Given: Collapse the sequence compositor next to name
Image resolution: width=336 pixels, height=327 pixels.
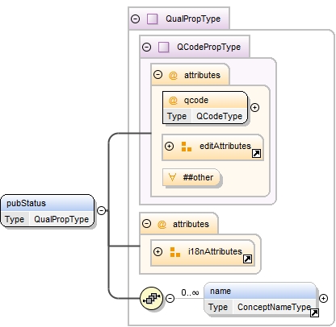Looking at the screenshot, I should point(170,298).
